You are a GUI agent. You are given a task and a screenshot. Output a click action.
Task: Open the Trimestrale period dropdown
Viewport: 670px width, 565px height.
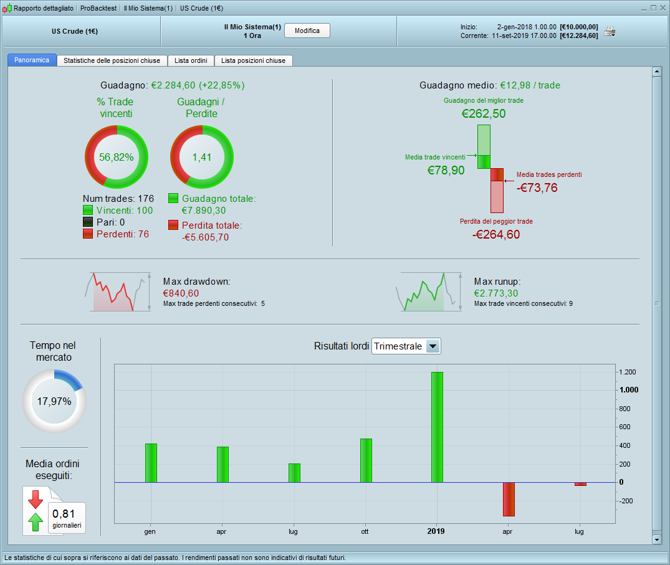point(406,346)
